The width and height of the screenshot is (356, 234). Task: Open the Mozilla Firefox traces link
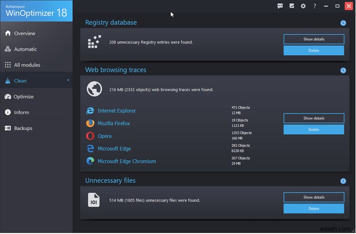click(x=114, y=123)
